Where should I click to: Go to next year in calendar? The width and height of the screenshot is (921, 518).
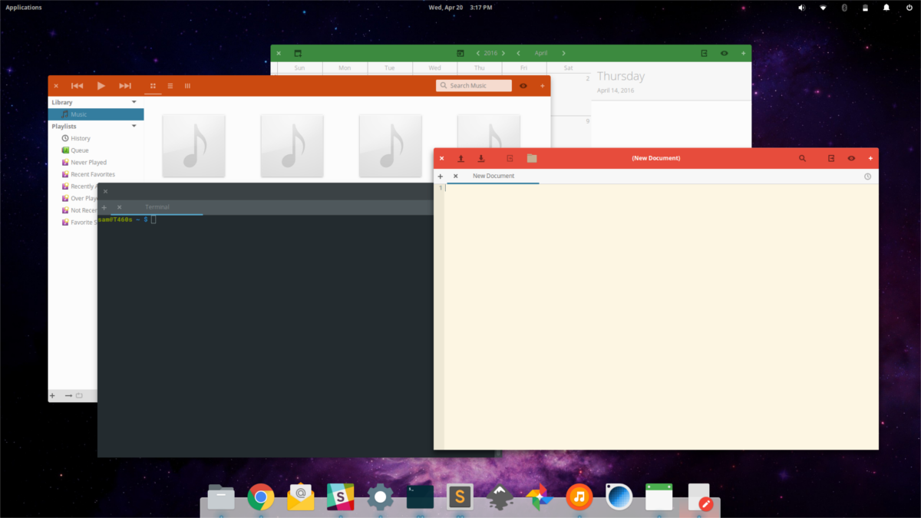click(503, 53)
